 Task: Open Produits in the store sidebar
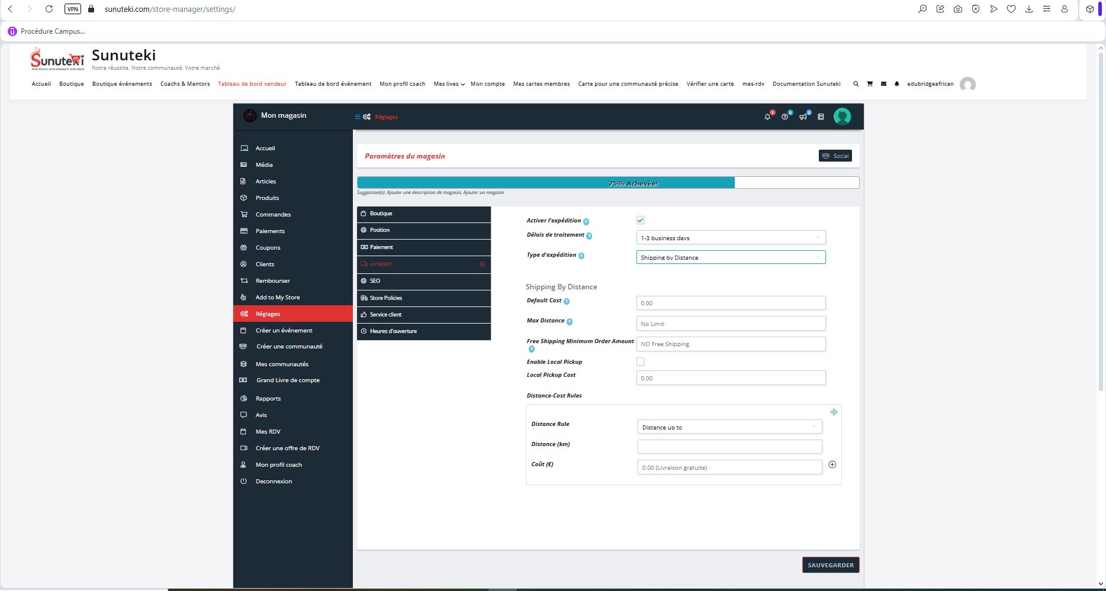(267, 198)
